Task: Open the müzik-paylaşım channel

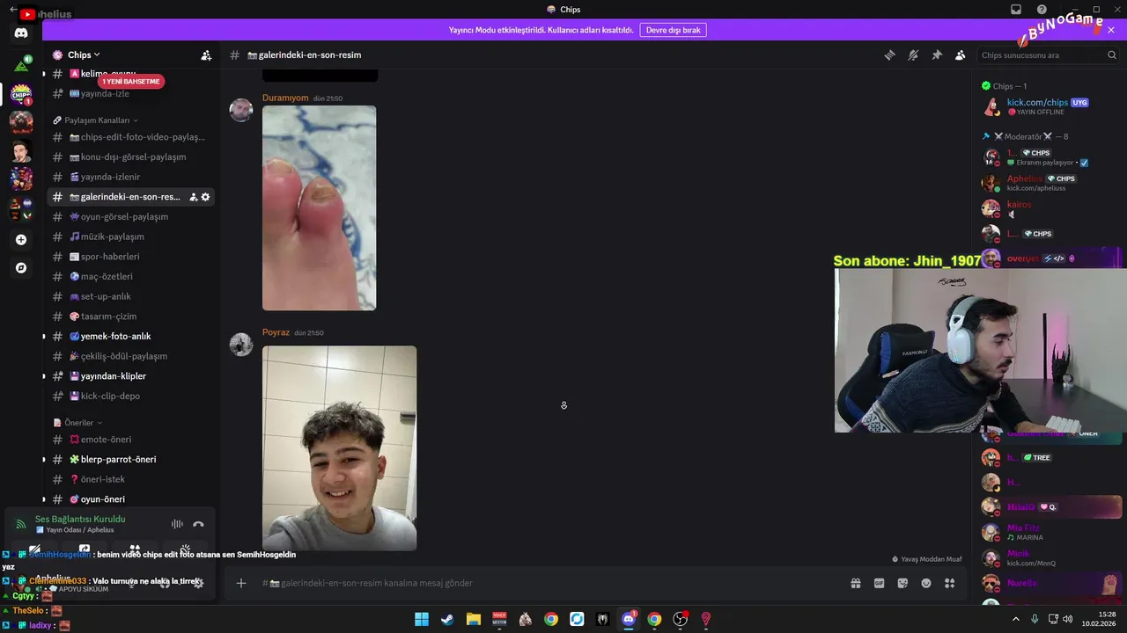Action: click(130, 236)
